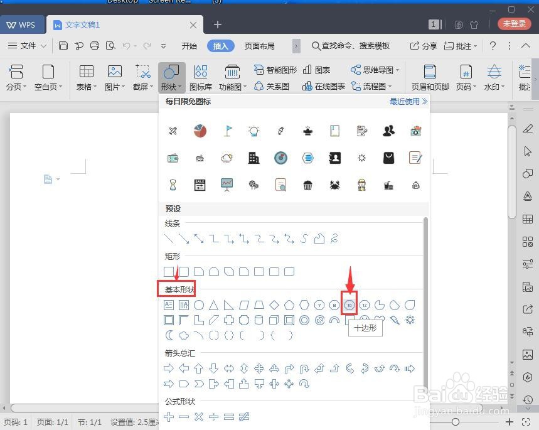
Task: Select the plain rectangle shape
Action: pyautogui.click(x=169, y=272)
